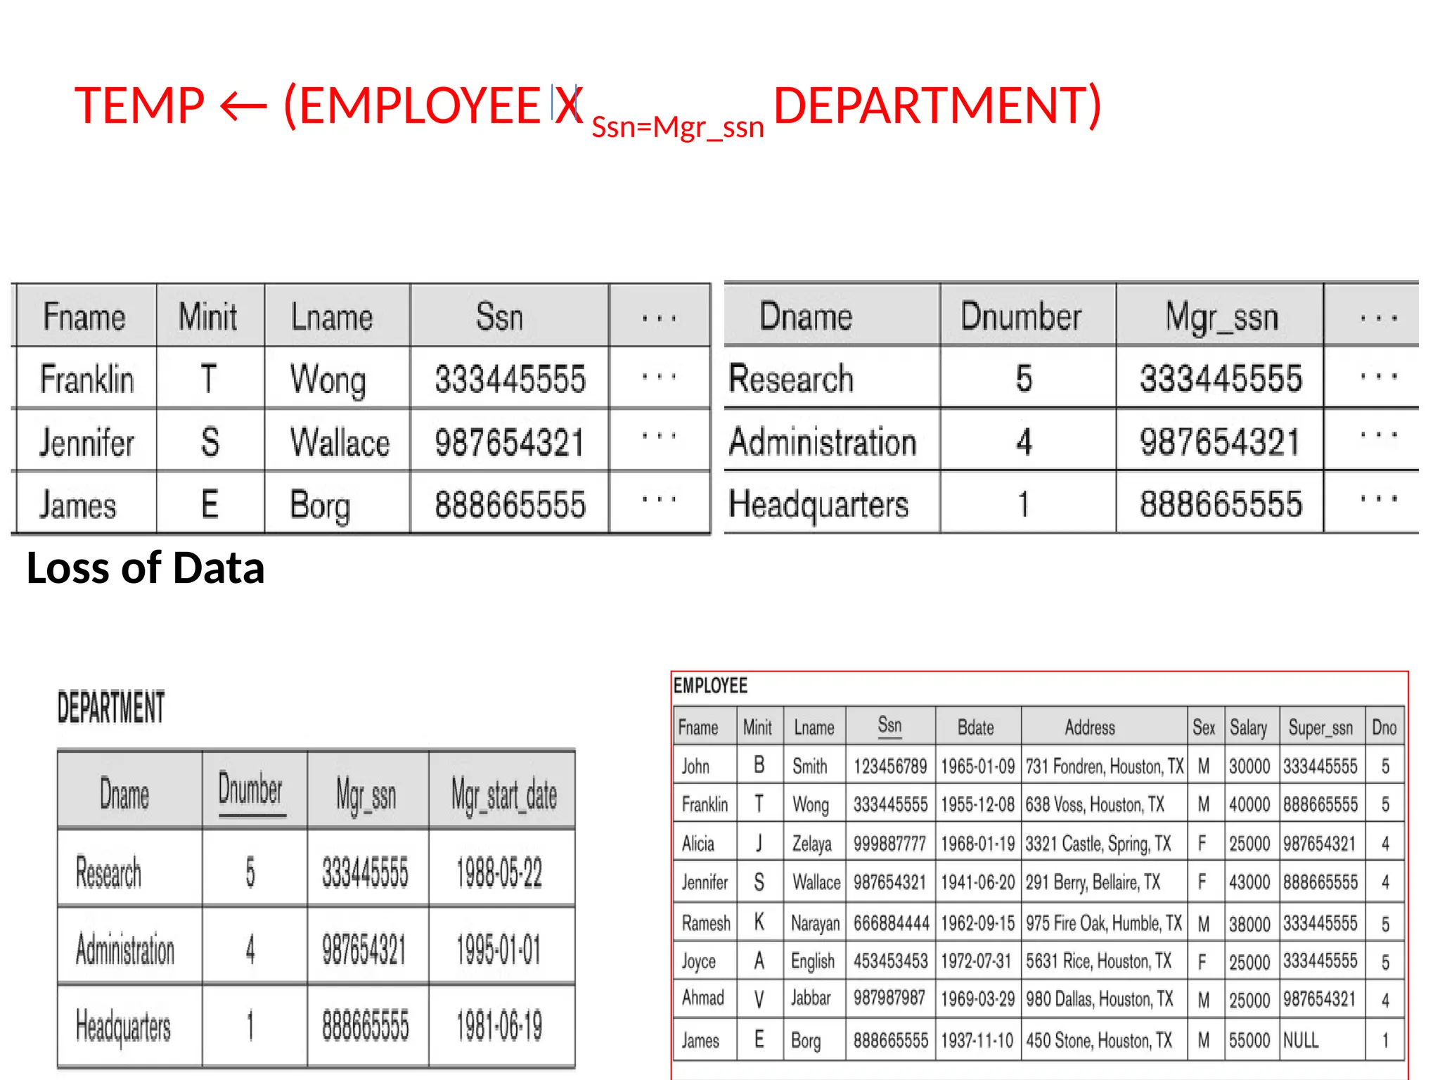
Task: Select 'Headquarters' in the top-right result table
Action: pyautogui.click(x=818, y=505)
